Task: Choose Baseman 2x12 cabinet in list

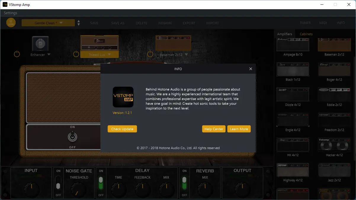Action: (x=334, y=45)
